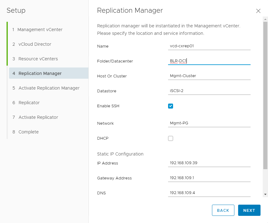Close the Replication Manager dialog
Screen dimensions: 268x223
[258, 11]
